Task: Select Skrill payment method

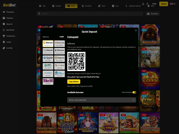Action: pos(48,81)
